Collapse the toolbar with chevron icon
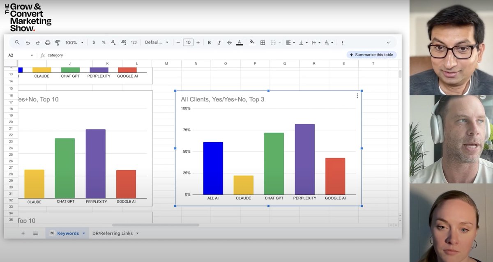 (388, 43)
